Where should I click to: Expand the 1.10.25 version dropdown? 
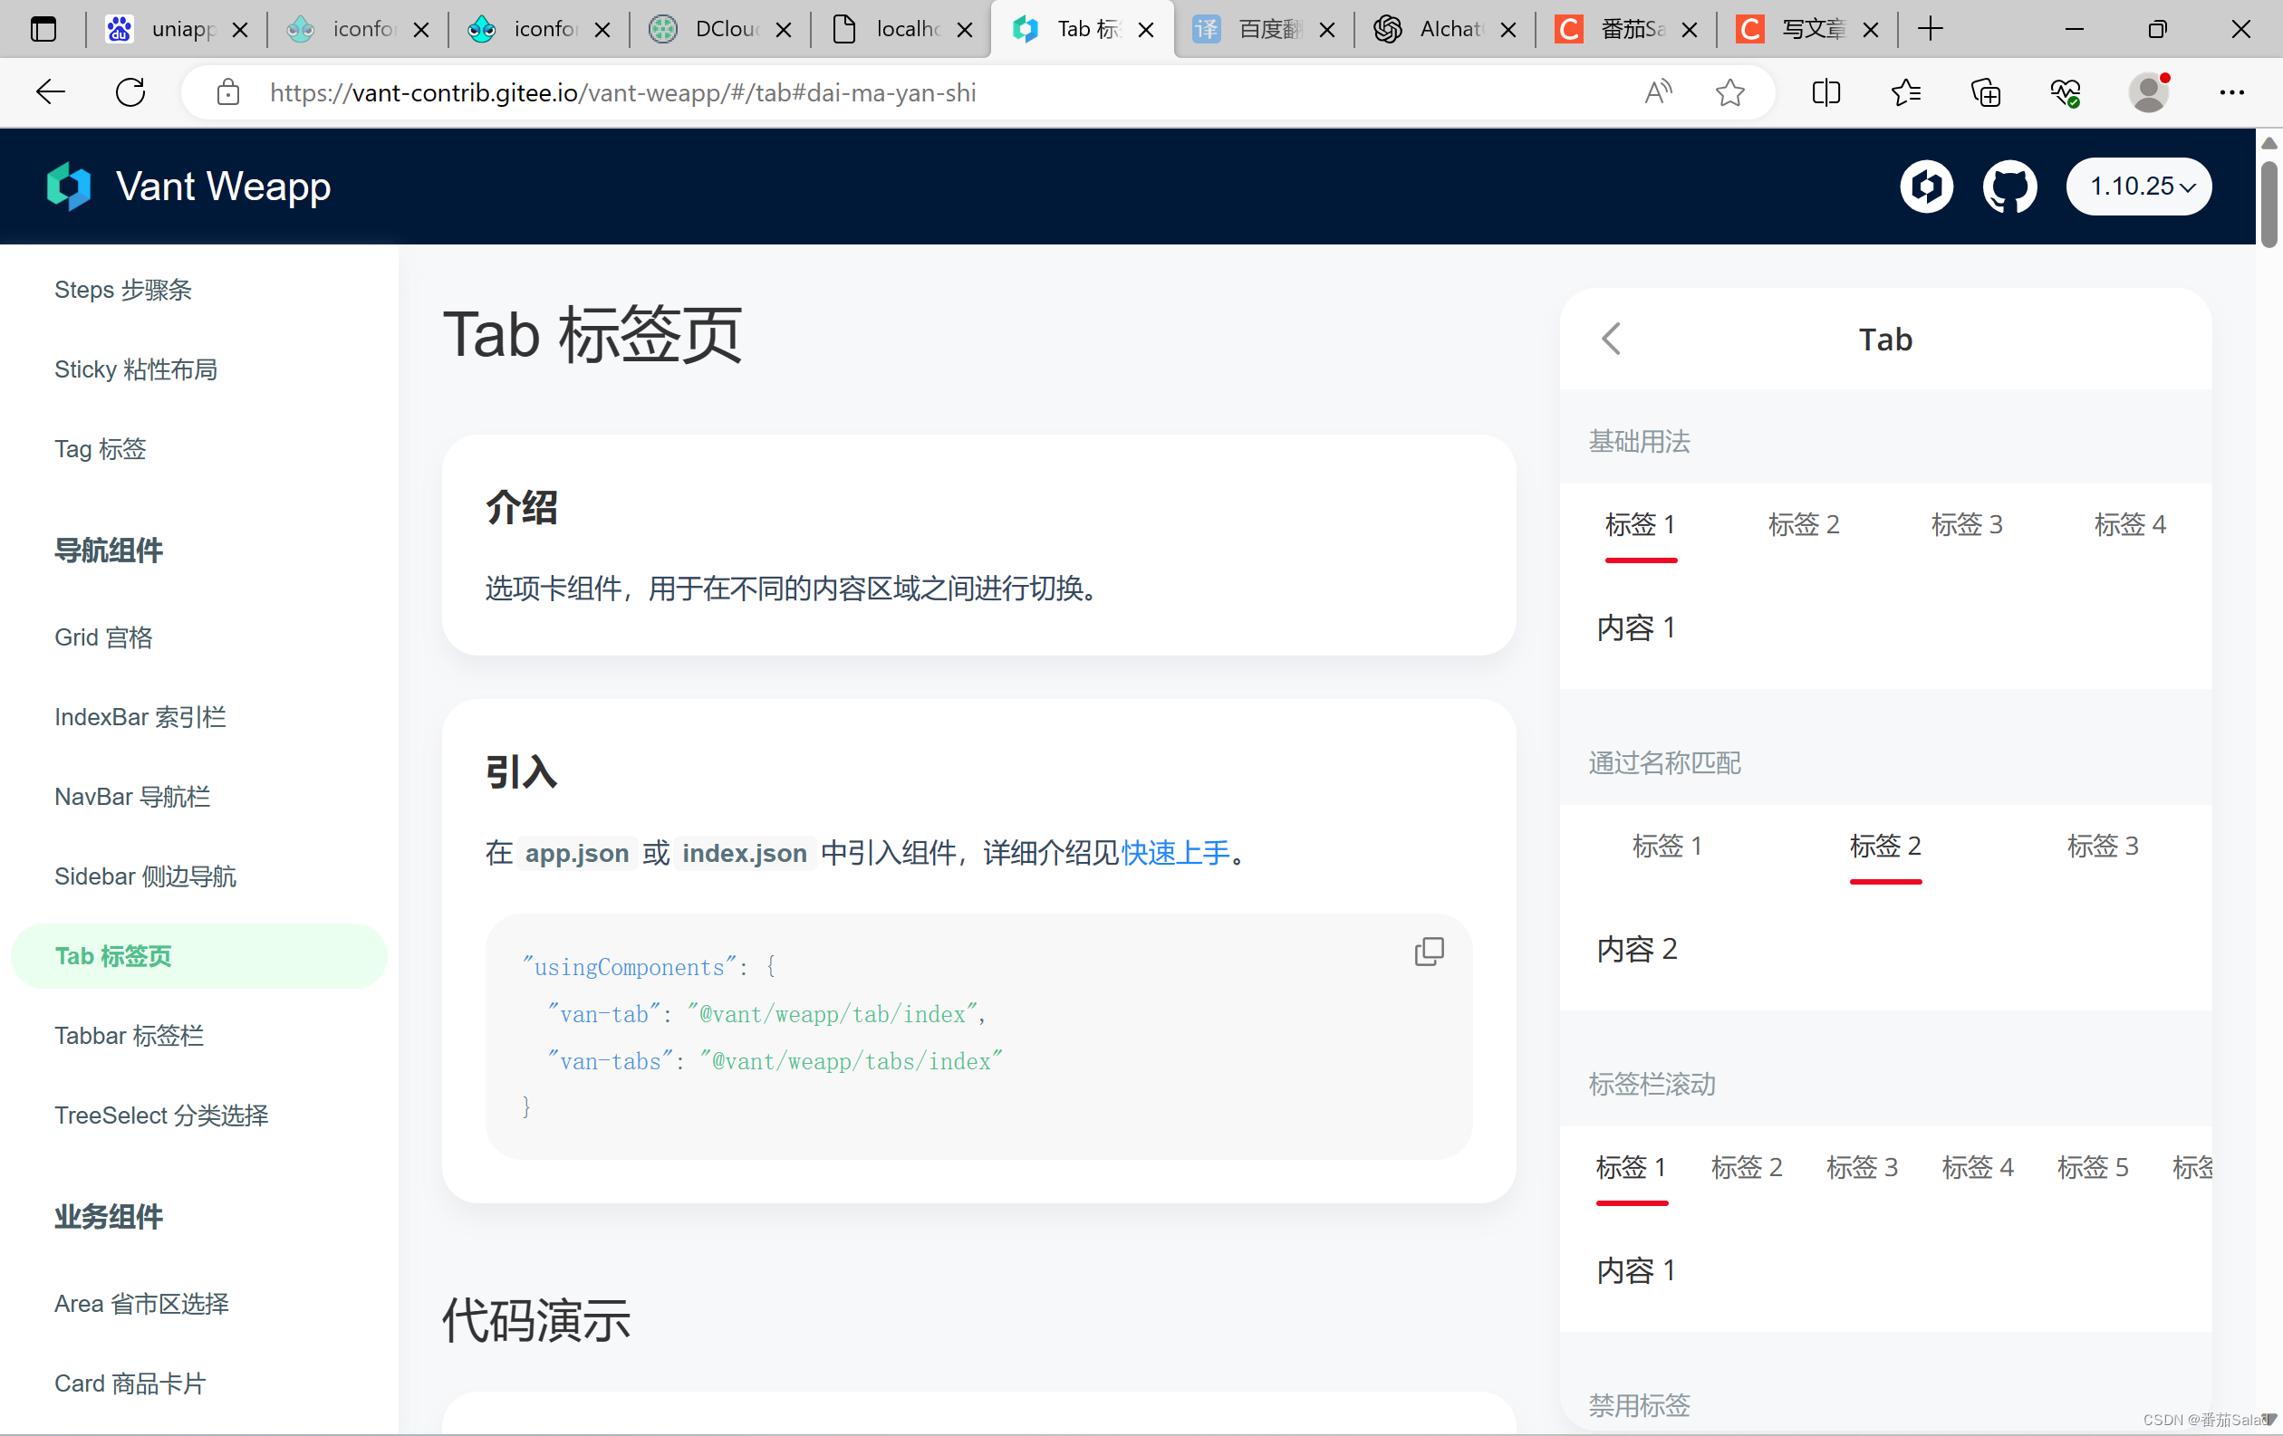pyautogui.click(x=2139, y=187)
